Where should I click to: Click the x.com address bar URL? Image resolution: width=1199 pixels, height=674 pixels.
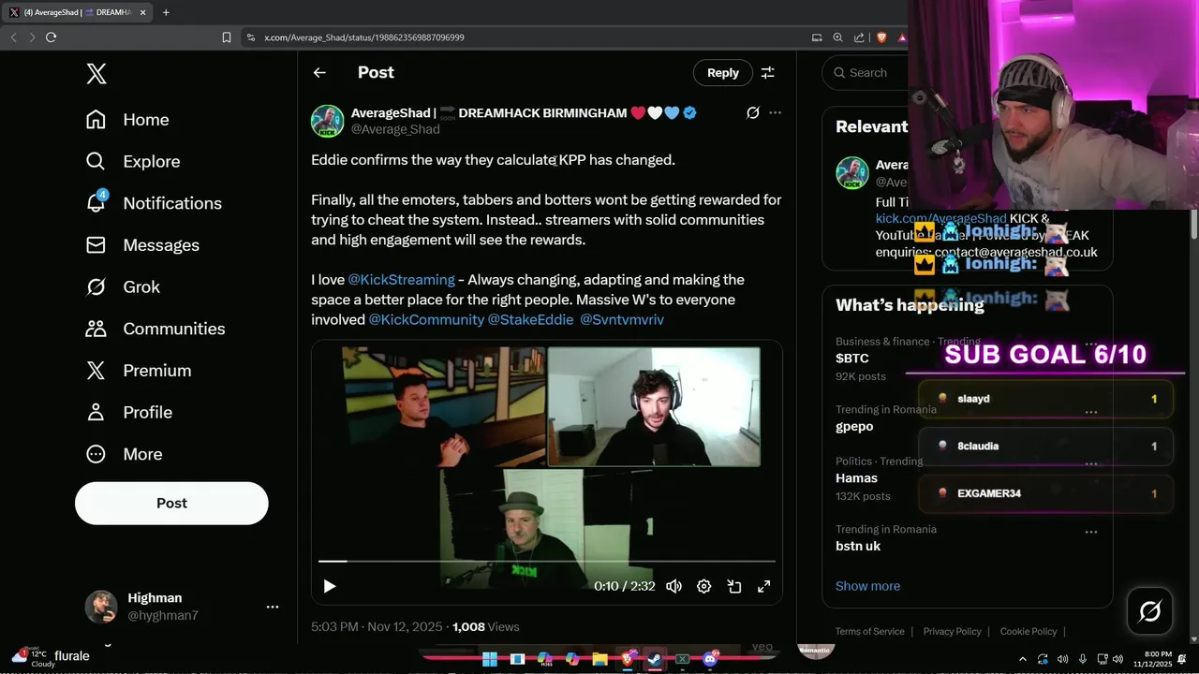[x=363, y=37]
